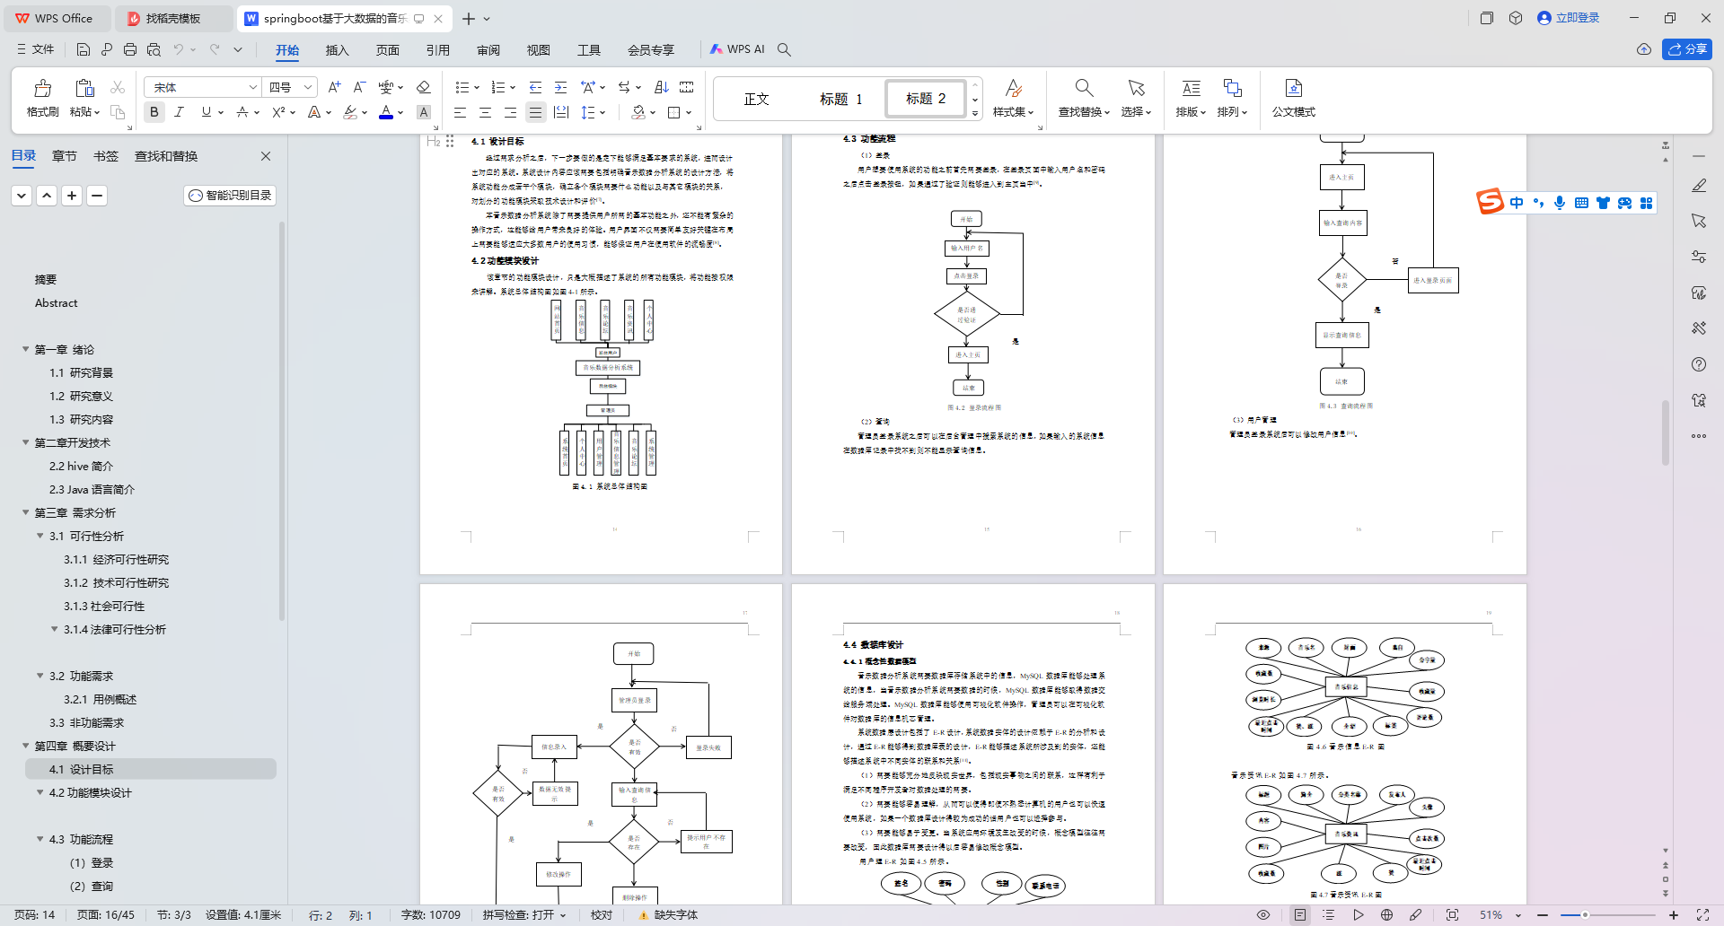This screenshot has width=1724, height=926.
Task: Click the cloud sync icon near Share
Action: pyautogui.click(x=1643, y=49)
